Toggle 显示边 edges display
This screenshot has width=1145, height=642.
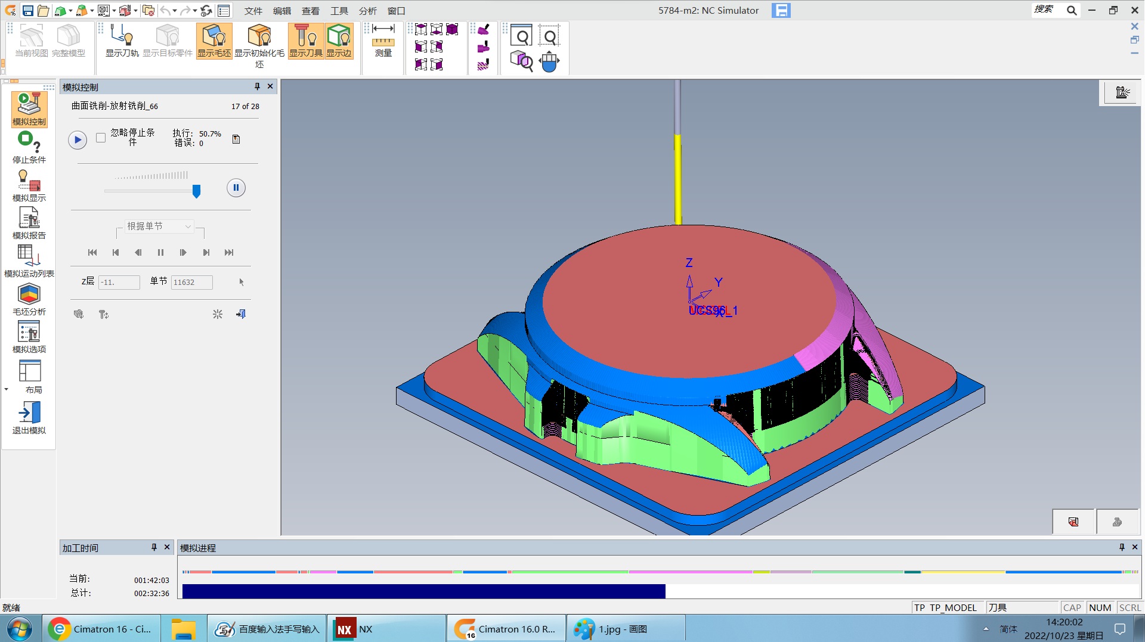tap(339, 41)
